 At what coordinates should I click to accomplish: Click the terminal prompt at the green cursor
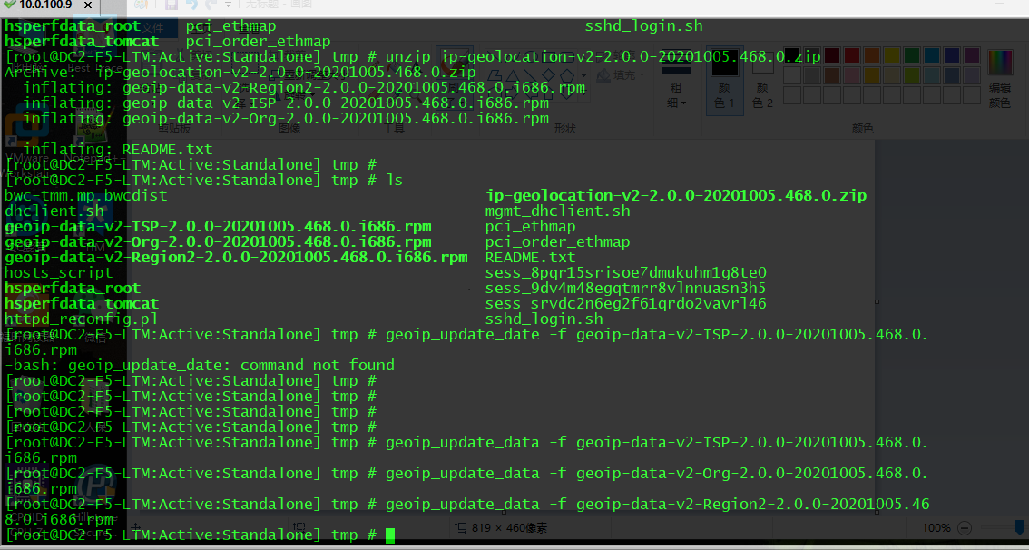(x=390, y=535)
